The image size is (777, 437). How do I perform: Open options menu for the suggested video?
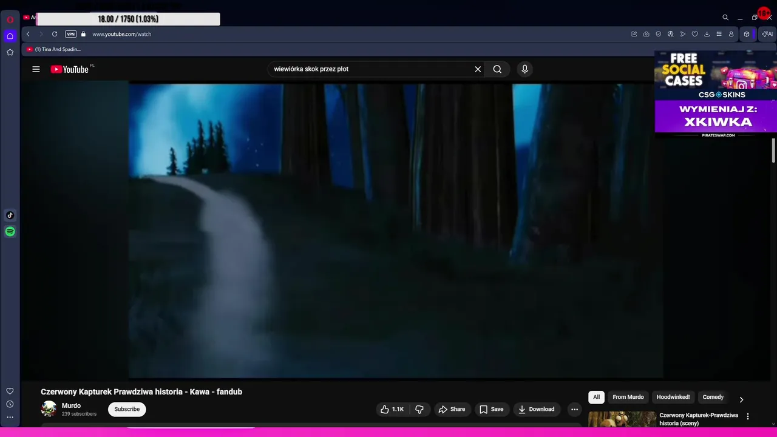point(748,416)
